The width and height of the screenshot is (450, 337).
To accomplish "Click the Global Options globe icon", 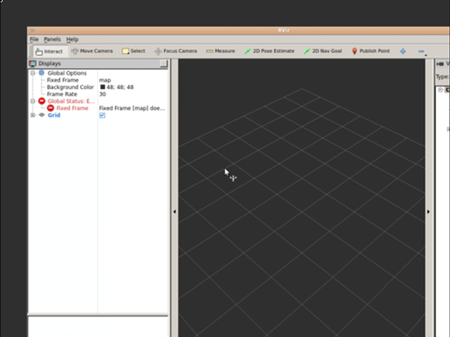I will [41, 73].
